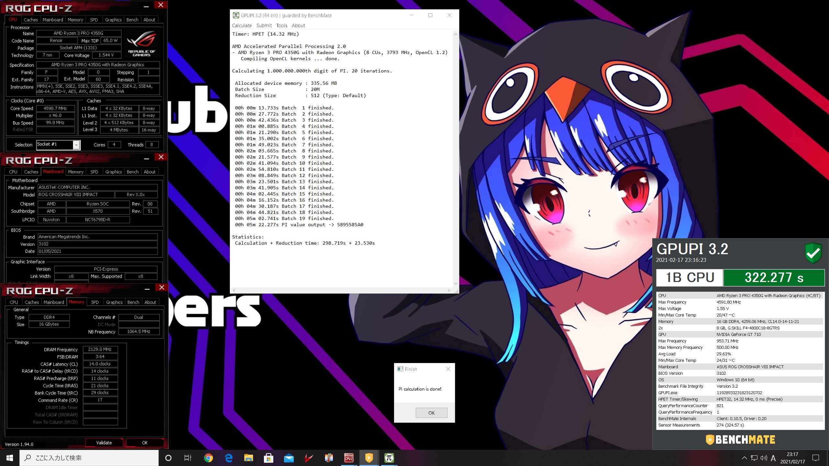
Task: Open the Calculate menu in GPUPI
Action: click(x=242, y=26)
